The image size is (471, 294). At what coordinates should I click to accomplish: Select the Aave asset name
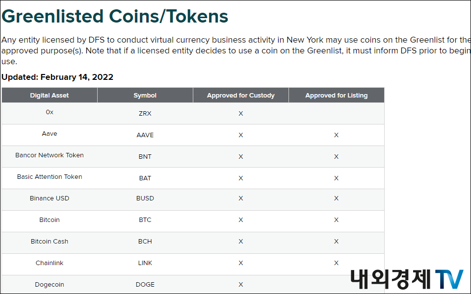(x=50, y=134)
